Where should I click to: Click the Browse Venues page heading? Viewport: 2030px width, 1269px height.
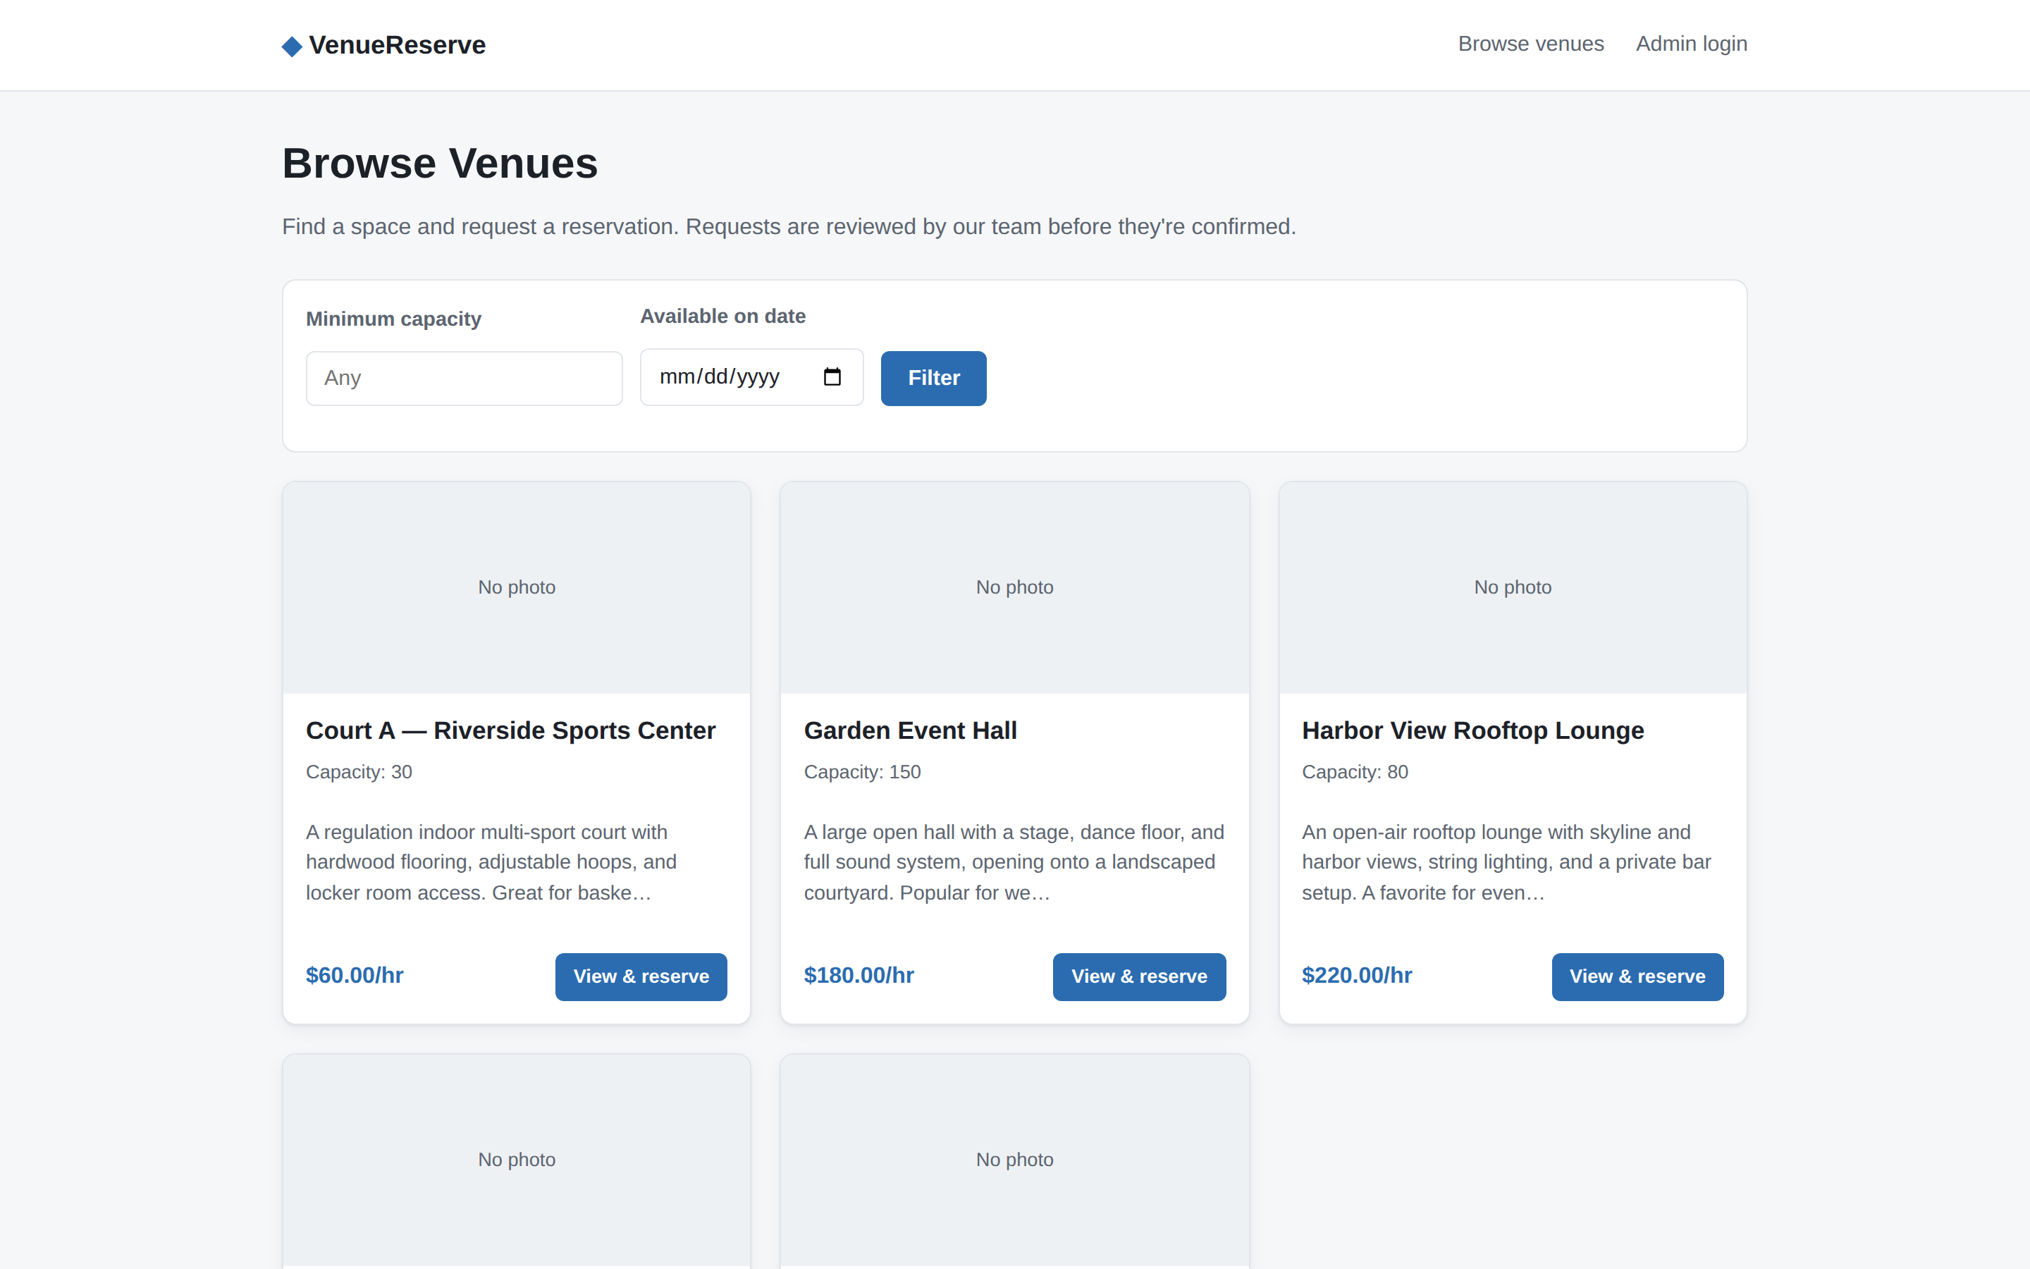[x=440, y=163]
